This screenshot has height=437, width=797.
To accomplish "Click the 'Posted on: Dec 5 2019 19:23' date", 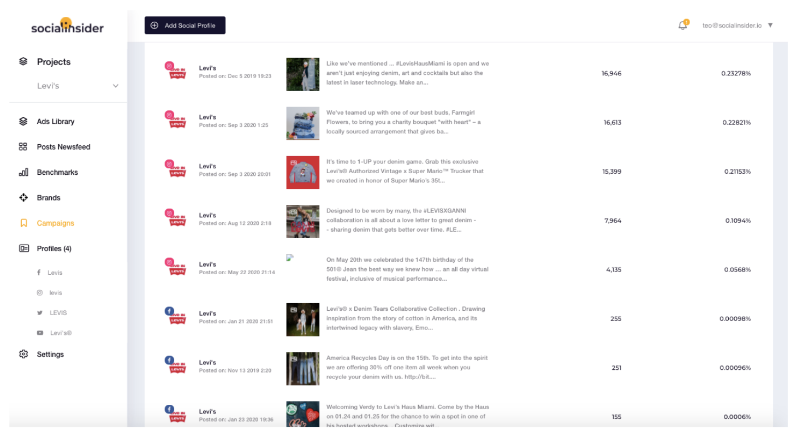I will coord(235,76).
